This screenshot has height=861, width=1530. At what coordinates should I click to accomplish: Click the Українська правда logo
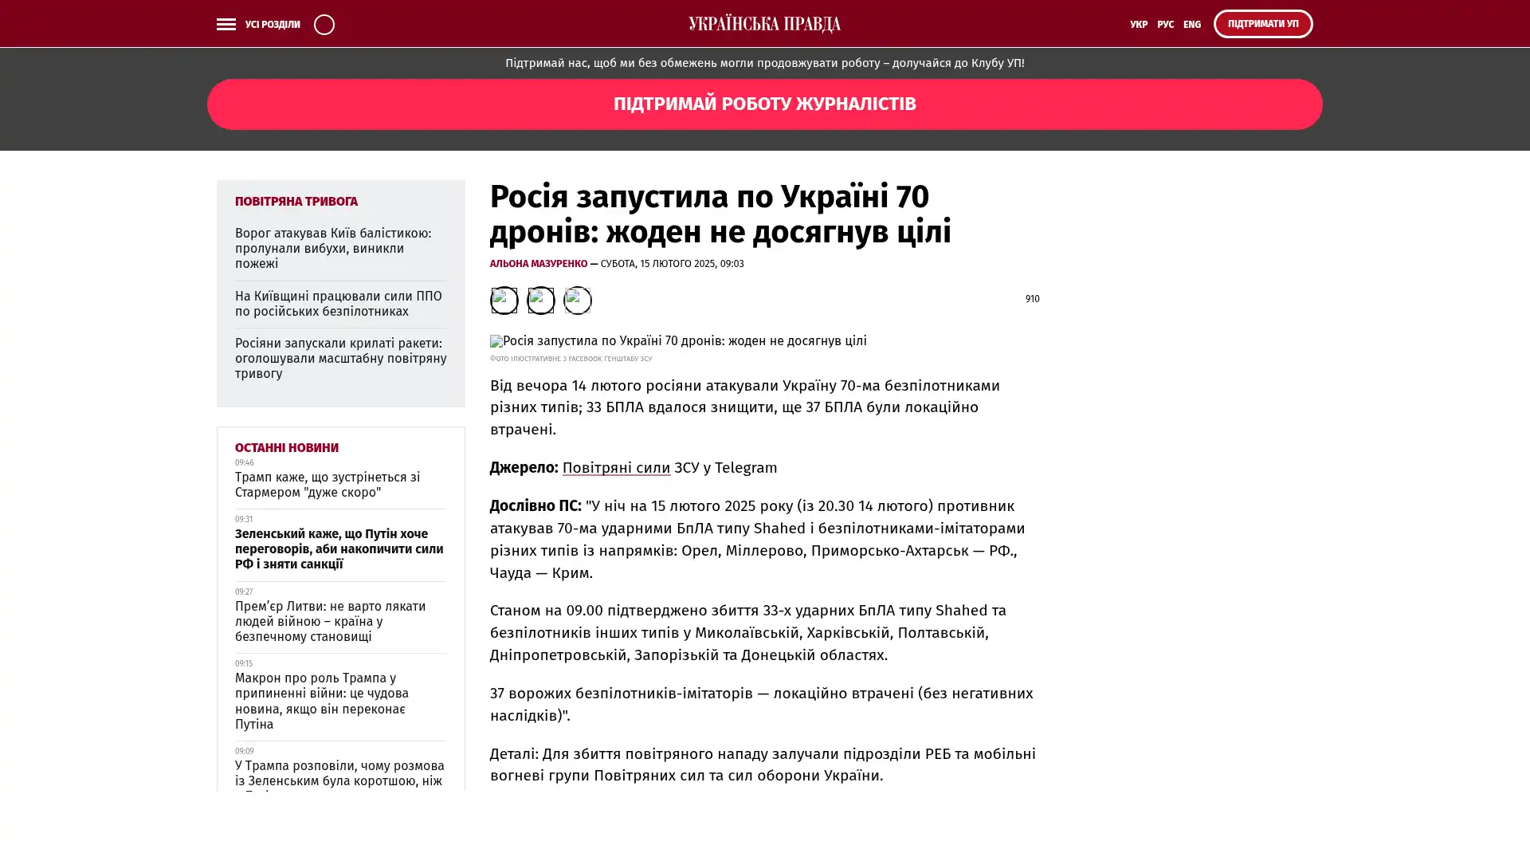tap(764, 24)
